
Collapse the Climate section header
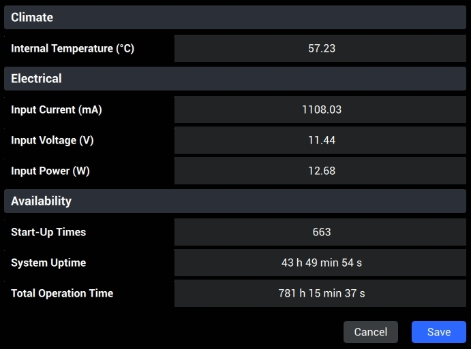pyautogui.click(x=235, y=18)
